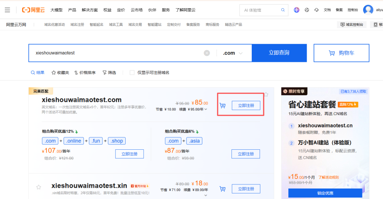383x199 pixels.
Task: Expand the 续费 ¥95.00/年 renewal price chevron
Action: pos(206,109)
